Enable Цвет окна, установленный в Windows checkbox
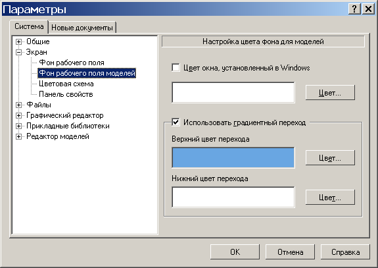The width and height of the screenshot is (378, 268). (176, 68)
